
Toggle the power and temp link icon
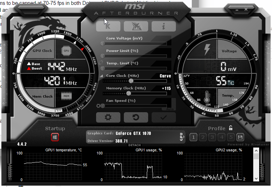coord(101,62)
